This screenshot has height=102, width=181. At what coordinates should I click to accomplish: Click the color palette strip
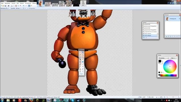[168, 75]
